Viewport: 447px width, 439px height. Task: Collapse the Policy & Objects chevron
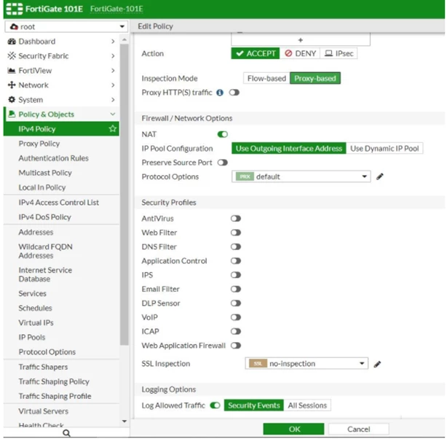point(113,114)
